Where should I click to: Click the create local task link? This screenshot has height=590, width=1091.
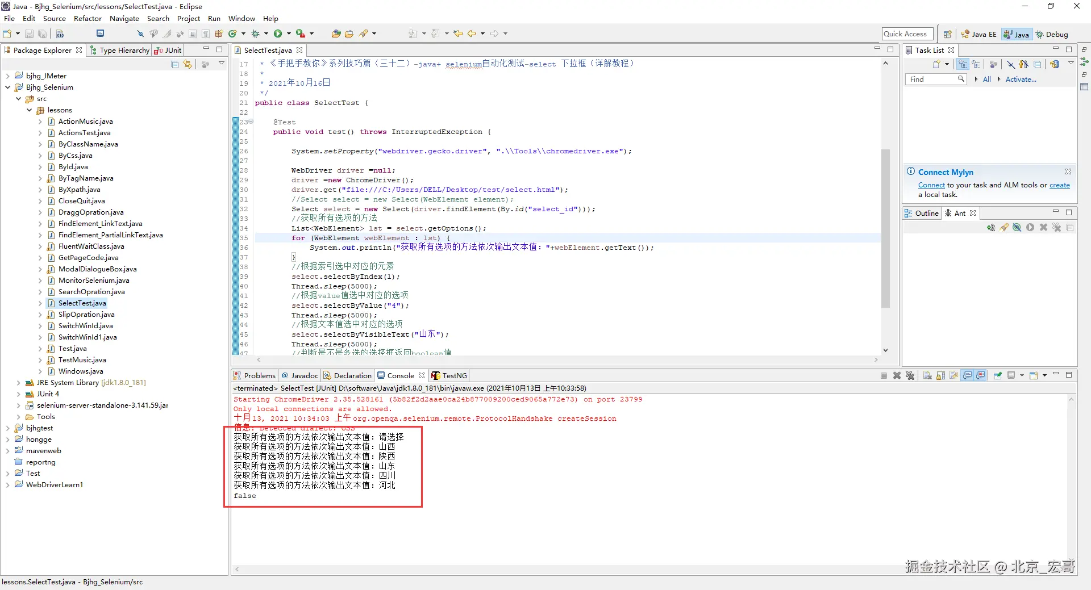pos(1059,185)
